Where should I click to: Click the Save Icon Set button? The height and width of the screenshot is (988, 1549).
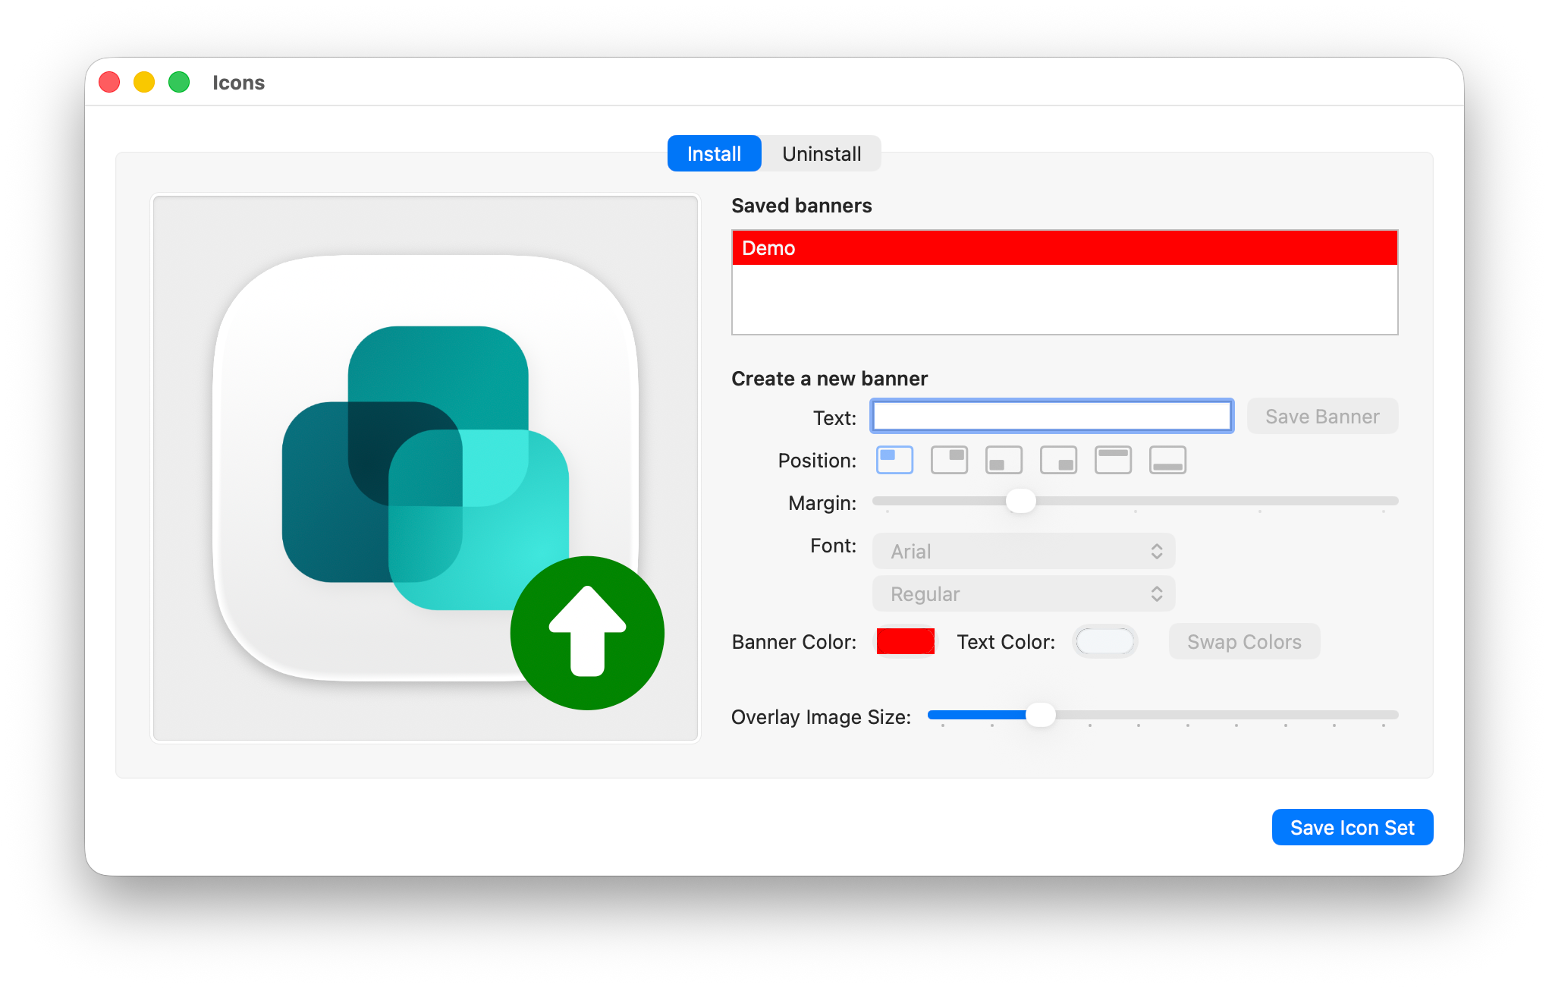click(1352, 827)
